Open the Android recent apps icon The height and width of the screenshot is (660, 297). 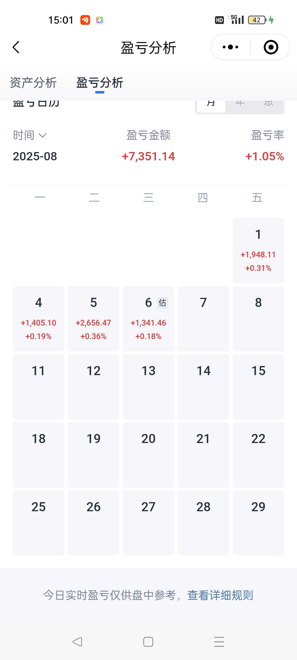[x=219, y=642]
